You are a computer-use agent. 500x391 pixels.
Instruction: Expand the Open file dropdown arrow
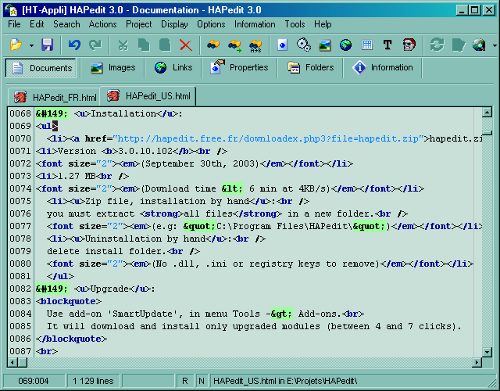click(31, 45)
